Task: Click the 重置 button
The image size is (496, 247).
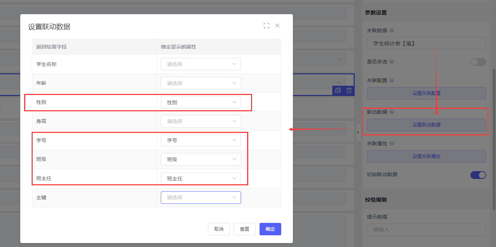Action: [244, 229]
